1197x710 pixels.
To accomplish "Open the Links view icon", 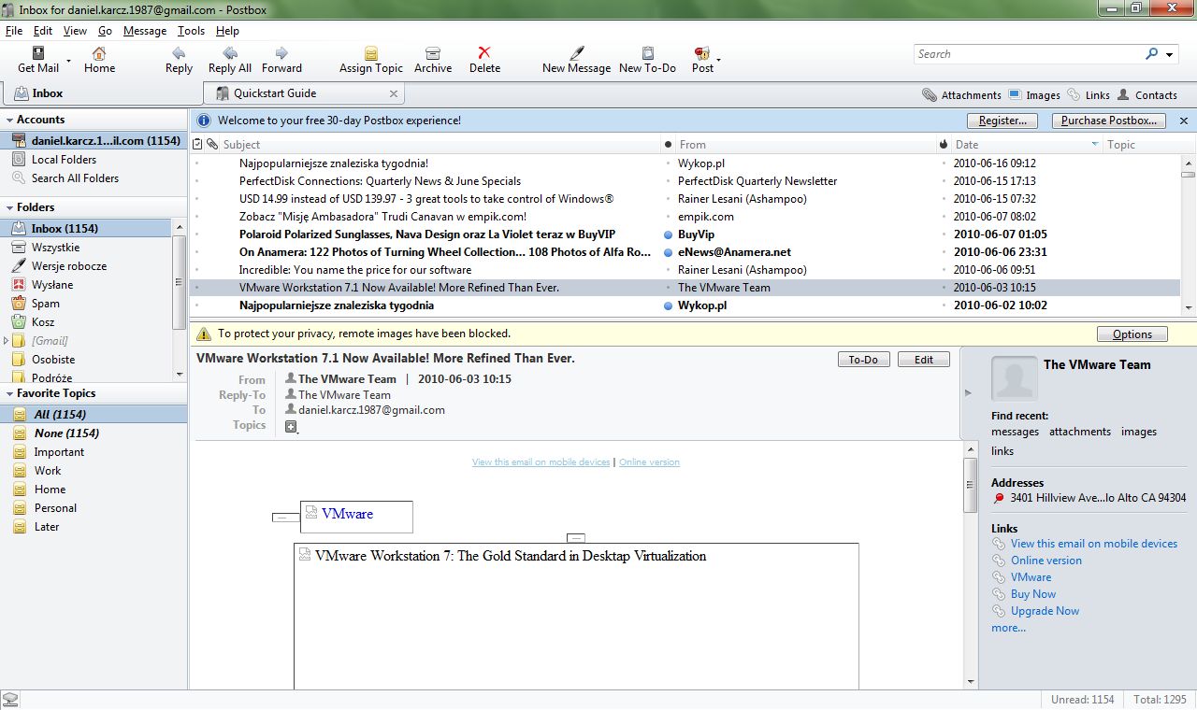I will pos(1074,95).
